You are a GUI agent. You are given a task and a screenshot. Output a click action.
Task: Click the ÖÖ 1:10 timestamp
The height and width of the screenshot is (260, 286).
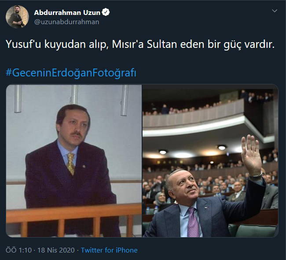(x=19, y=250)
